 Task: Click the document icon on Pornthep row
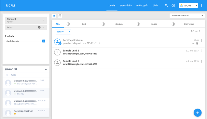[197, 43]
